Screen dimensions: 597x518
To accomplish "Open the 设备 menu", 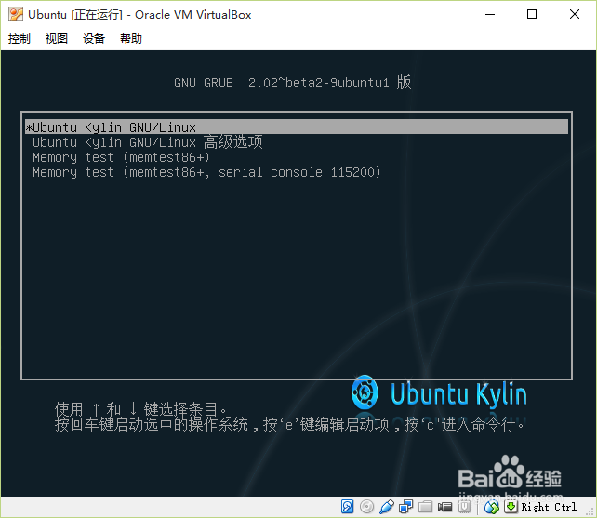I will (94, 38).
